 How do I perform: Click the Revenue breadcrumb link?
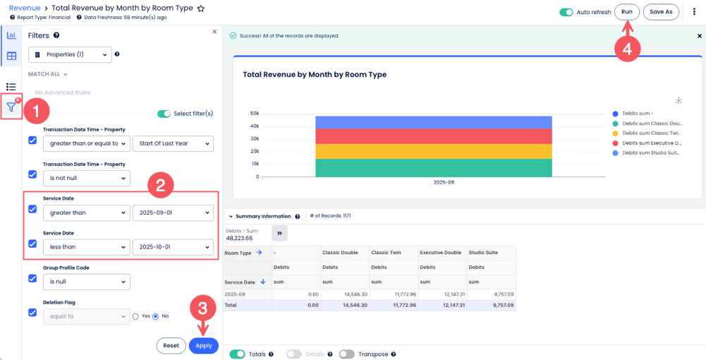tap(25, 8)
